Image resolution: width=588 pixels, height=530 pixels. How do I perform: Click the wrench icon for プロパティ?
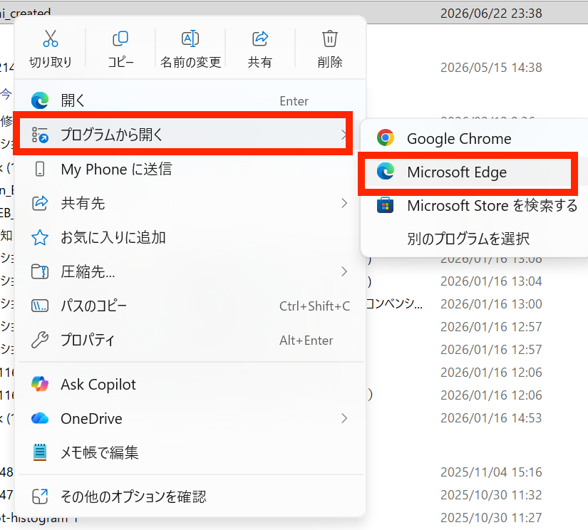point(40,340)
